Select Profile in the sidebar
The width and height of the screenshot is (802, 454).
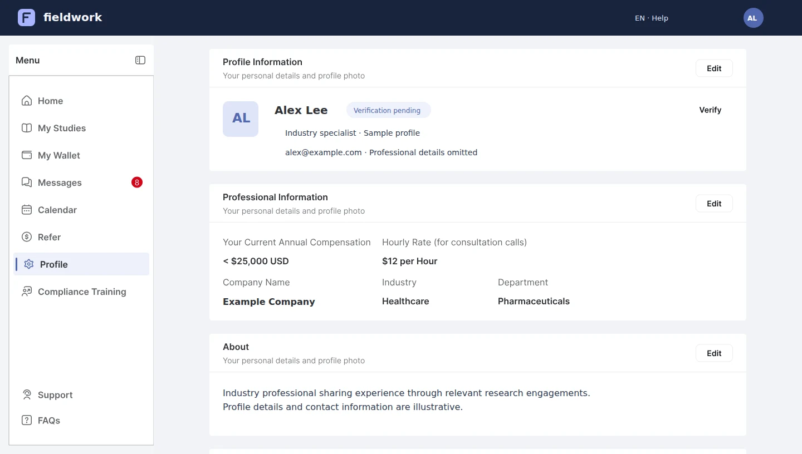coord(81,264)
